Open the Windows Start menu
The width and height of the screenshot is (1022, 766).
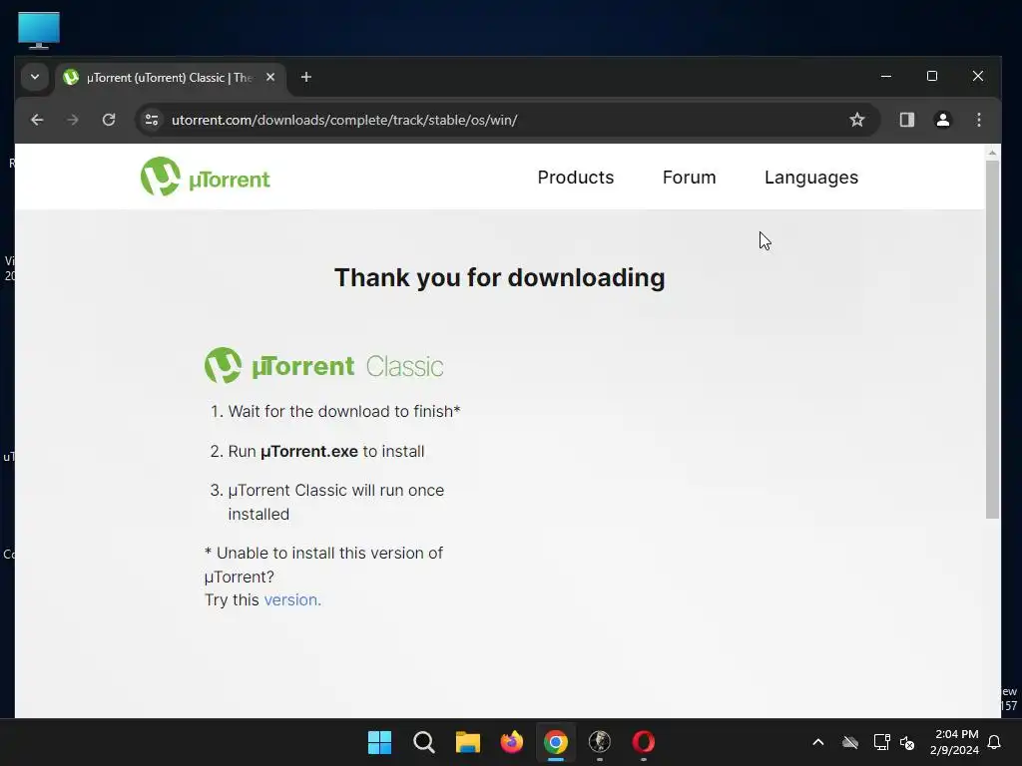379,742
